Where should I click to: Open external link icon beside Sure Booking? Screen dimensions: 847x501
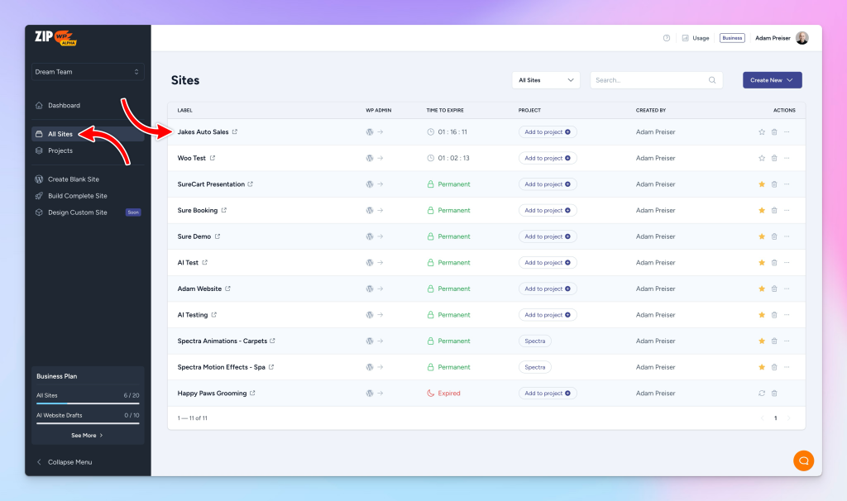tap(224, 210)
